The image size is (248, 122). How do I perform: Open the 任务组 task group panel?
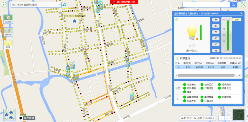coord(8,19)
